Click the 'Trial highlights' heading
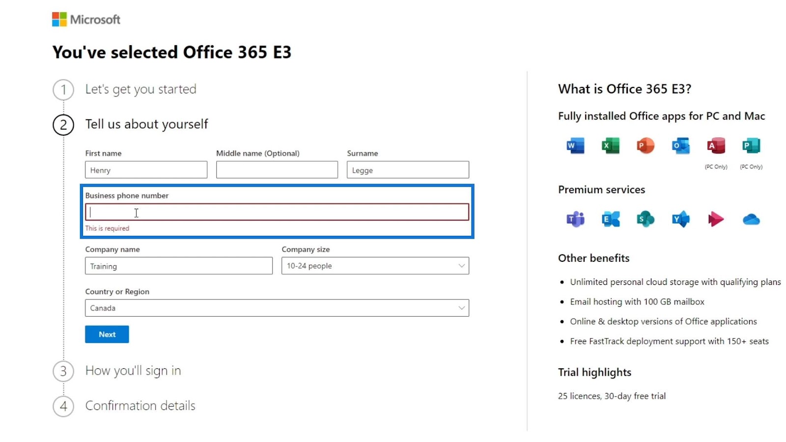Screen dimensions: 786x442 click(595, 372)
